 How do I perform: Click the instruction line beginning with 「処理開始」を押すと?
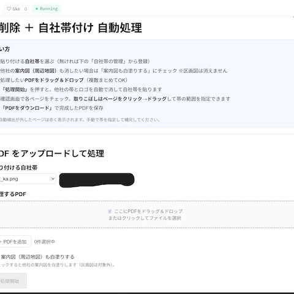(x=81, y=89)
